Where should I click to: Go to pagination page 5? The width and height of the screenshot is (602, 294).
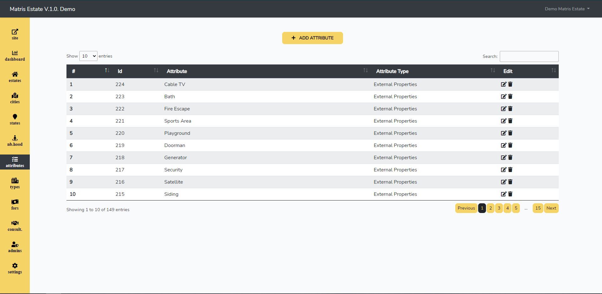tap(516, 208)
